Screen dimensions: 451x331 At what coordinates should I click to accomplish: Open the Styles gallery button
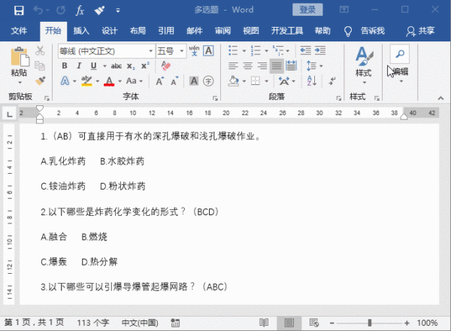364,65
